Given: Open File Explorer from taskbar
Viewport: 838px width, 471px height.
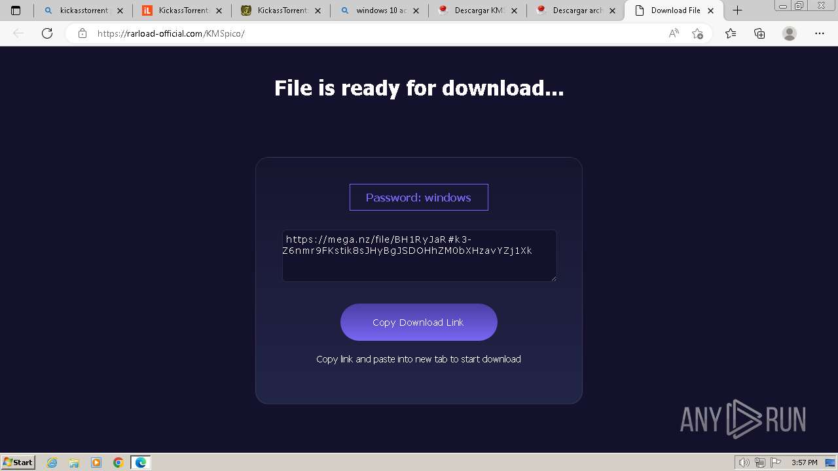Looking at the screenshot, I should (74, 462).
